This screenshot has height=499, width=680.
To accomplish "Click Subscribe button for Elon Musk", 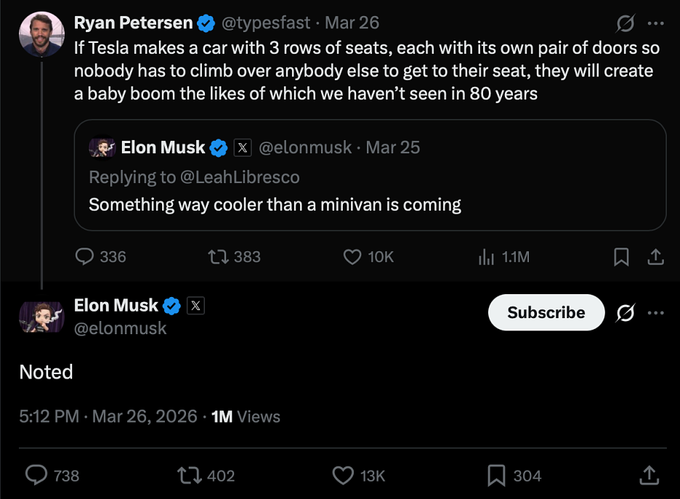I will 546,312.
